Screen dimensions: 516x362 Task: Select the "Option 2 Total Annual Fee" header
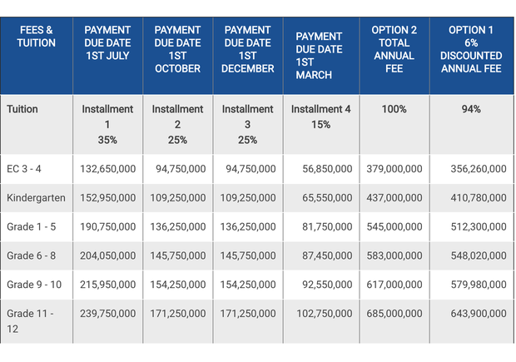pyautogui.click(x=394, y=49)
